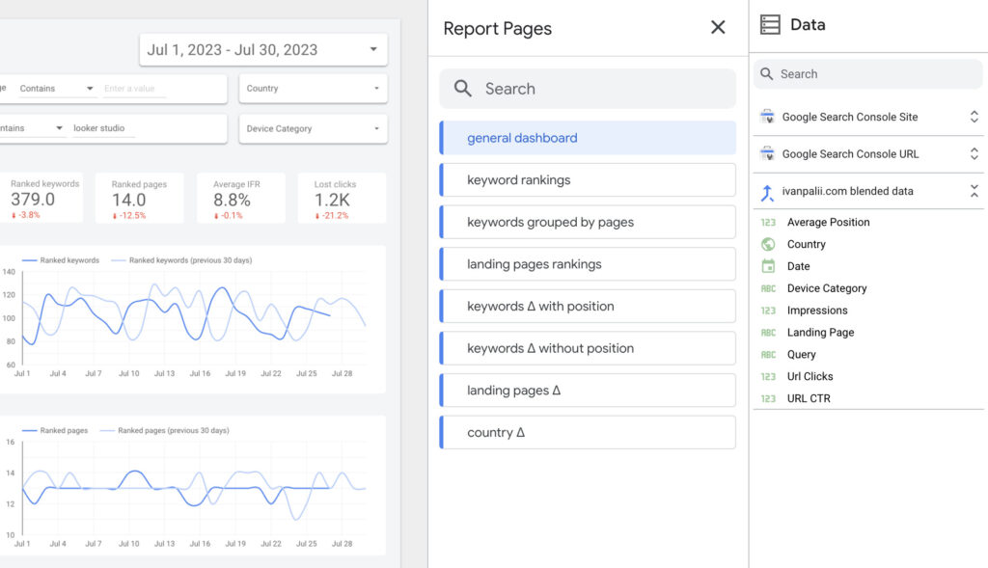Image resolution: width=988 pixels, height=568 pixels.
Task: Click the Google Search Console Site source icon
Action: point(767,117)
